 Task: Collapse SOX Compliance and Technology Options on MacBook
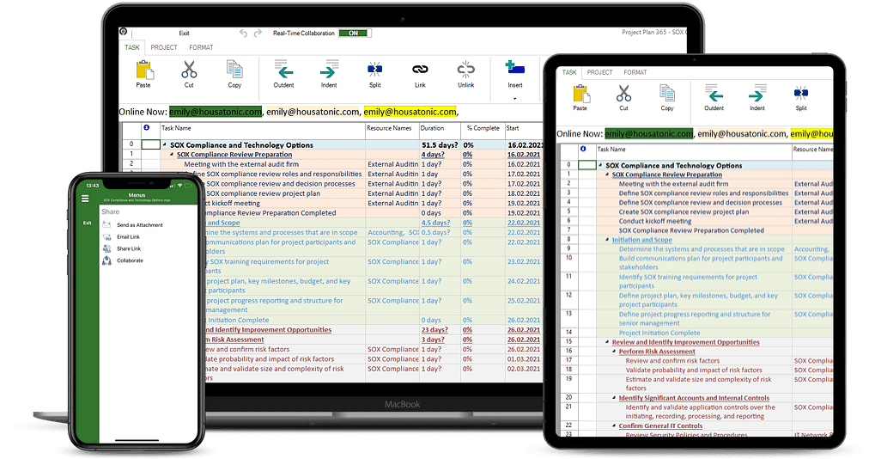point(165,145)
